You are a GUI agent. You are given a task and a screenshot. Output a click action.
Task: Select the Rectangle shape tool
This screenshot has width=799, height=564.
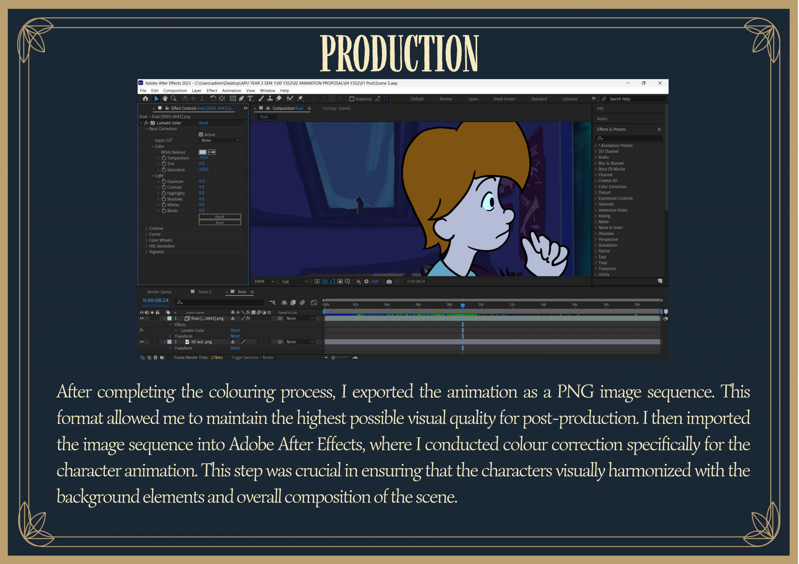click(x=233, y=99)
